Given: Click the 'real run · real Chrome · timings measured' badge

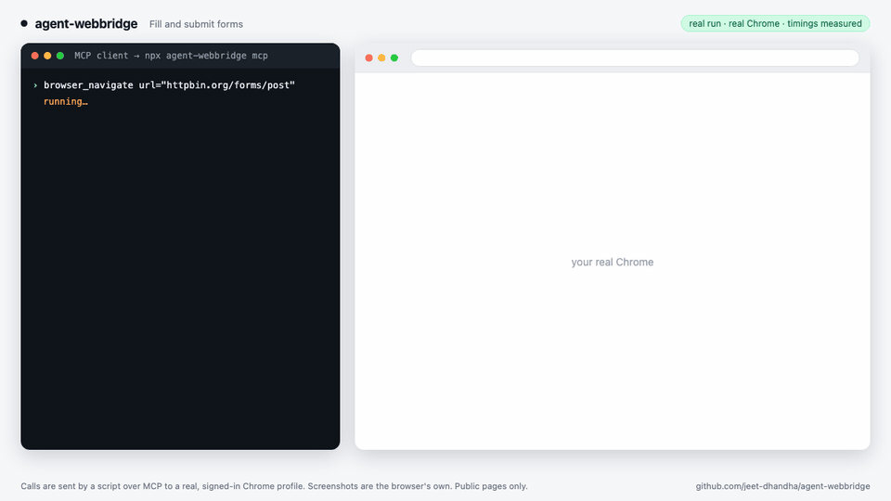Looking at the screenshot, I should [x=775, y=23].
